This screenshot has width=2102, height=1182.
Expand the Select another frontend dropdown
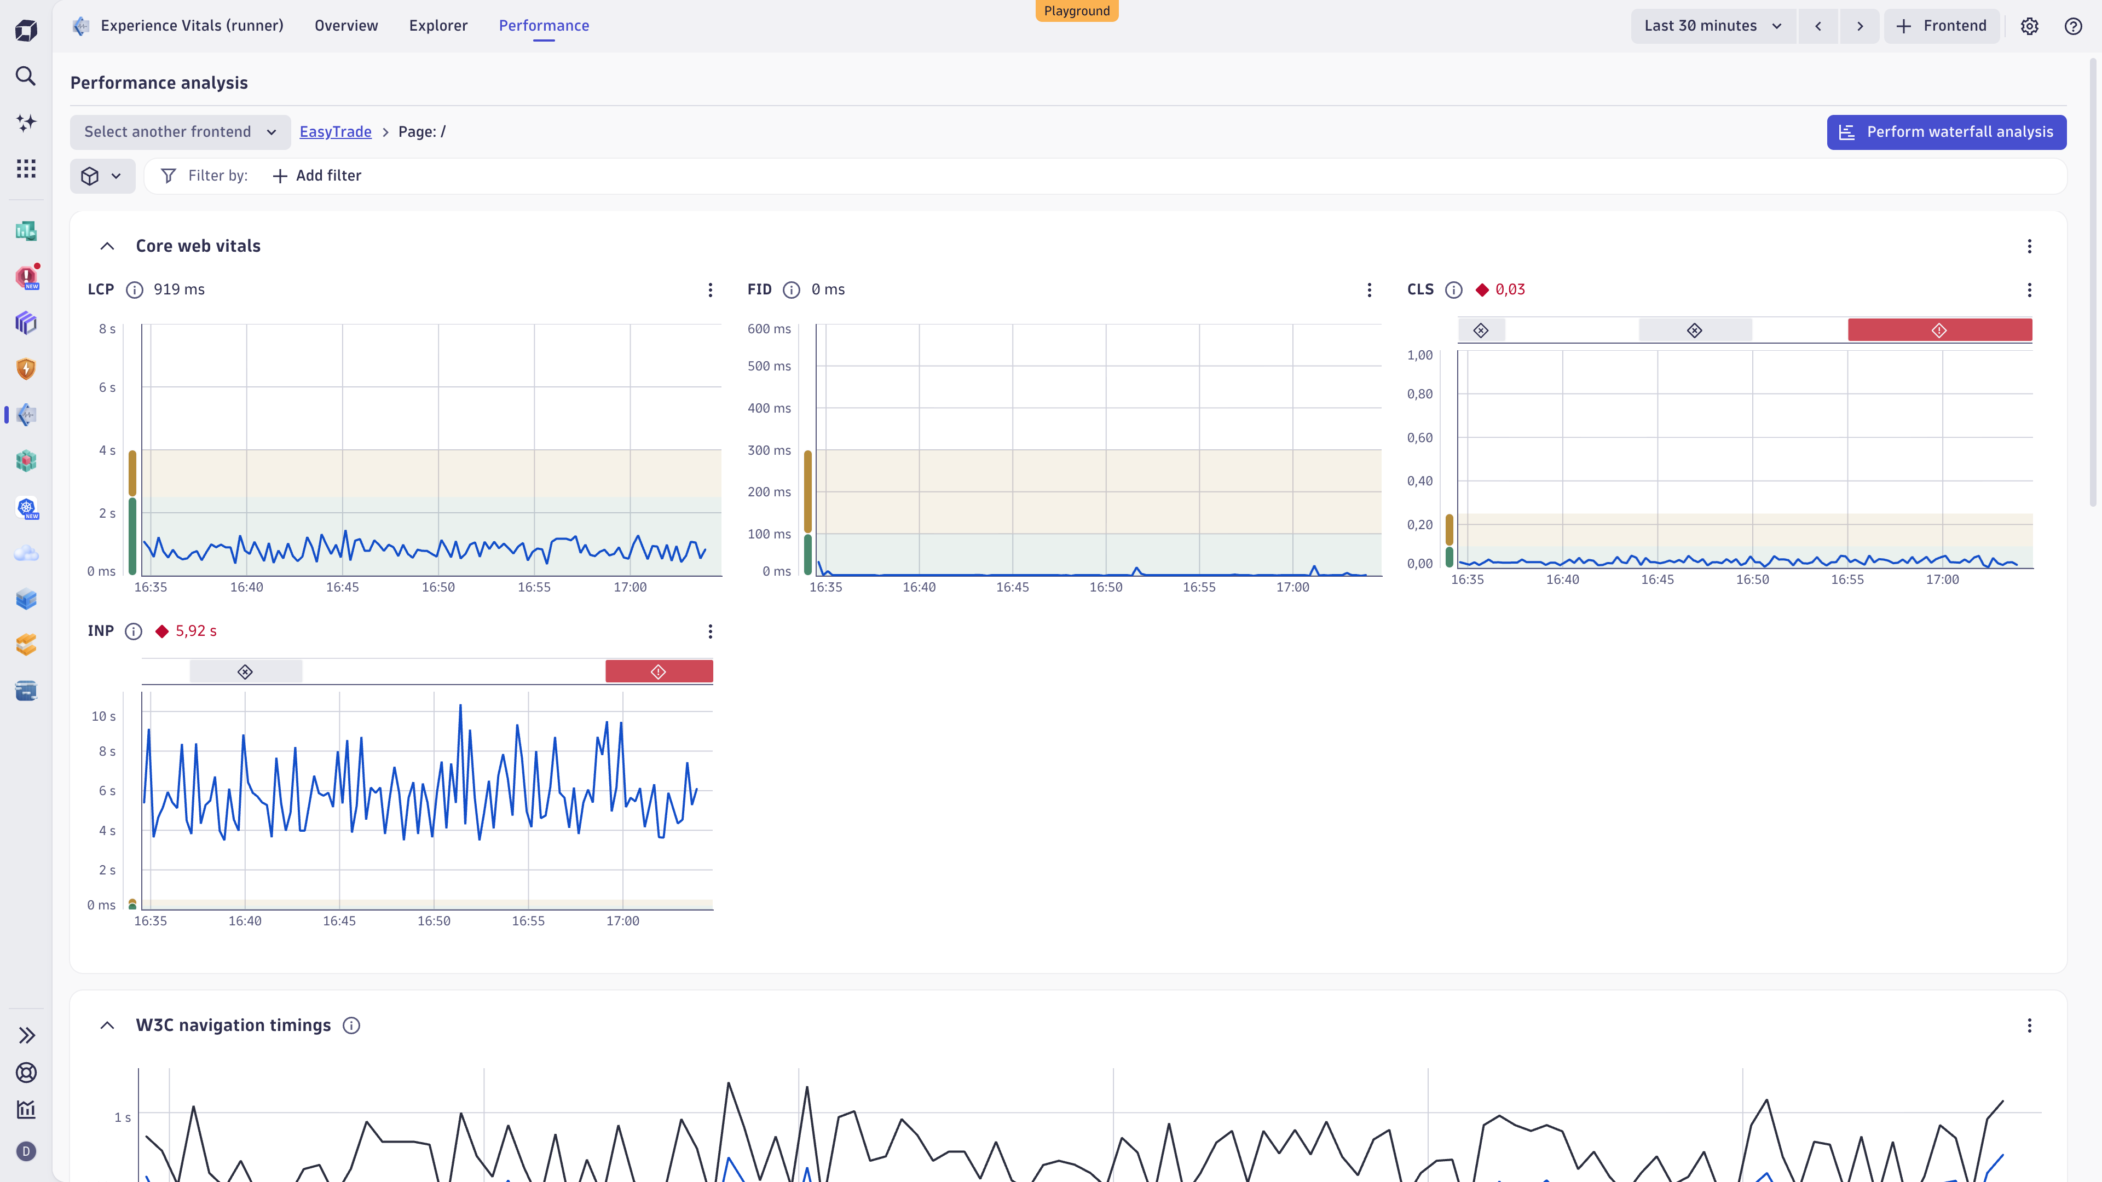(180, 131)
